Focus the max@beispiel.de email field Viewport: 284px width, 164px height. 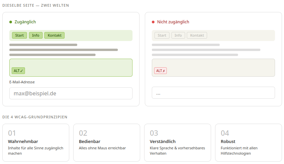click(x=71, y=93)
